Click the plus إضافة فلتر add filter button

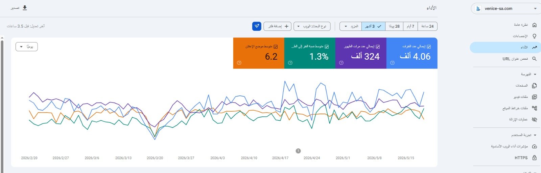(x=277, y=26)
